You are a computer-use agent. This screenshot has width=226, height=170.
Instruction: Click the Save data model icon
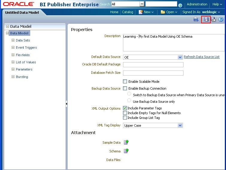[206, 19]
